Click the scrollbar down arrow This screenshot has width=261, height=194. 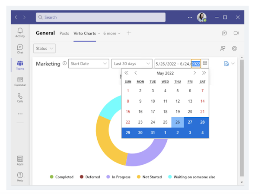click(x=242, y=182)
